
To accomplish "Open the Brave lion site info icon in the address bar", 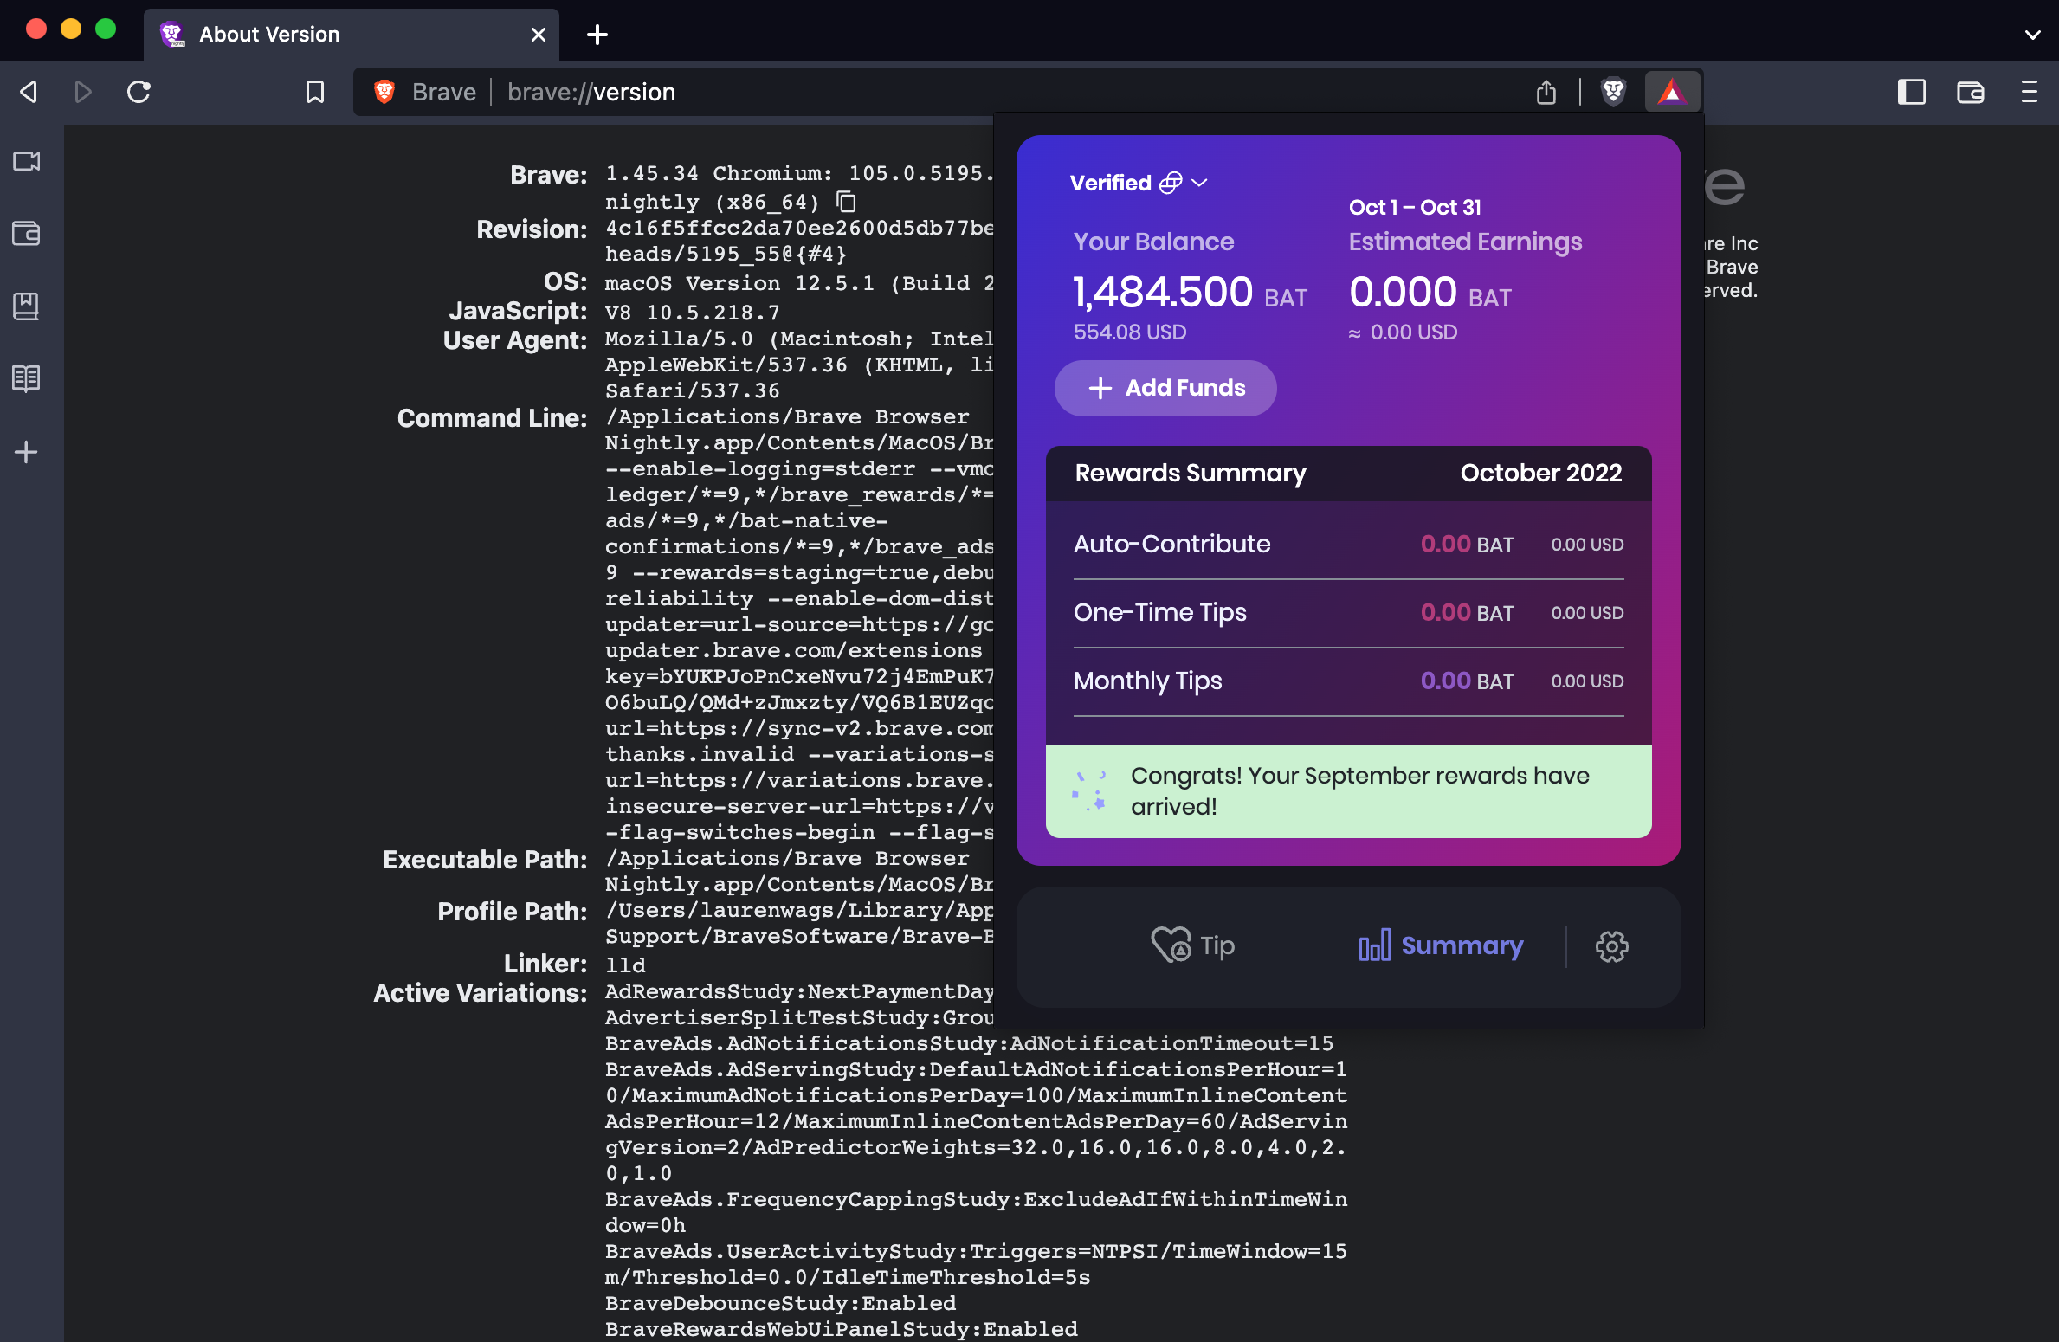I will (x=384, y=92).
